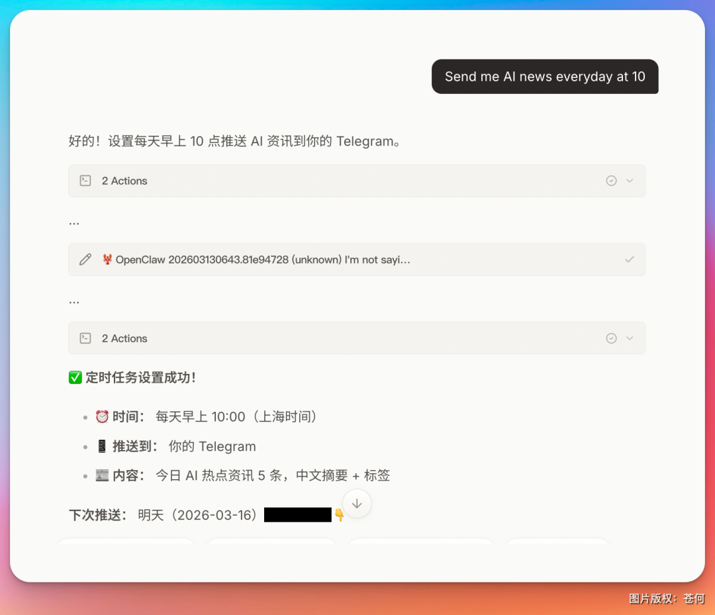The height and width of the screenshot is (615, 715).
Task: Expand the first 2 Actions panel chevron
Action: pos(629,180)
